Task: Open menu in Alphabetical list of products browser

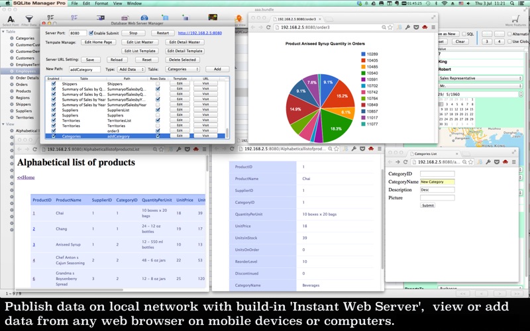Action: [205, 149]
